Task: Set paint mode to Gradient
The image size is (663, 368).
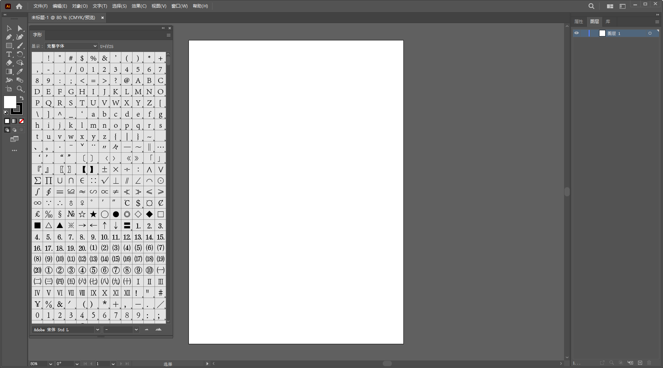Action: coord(14,121)
